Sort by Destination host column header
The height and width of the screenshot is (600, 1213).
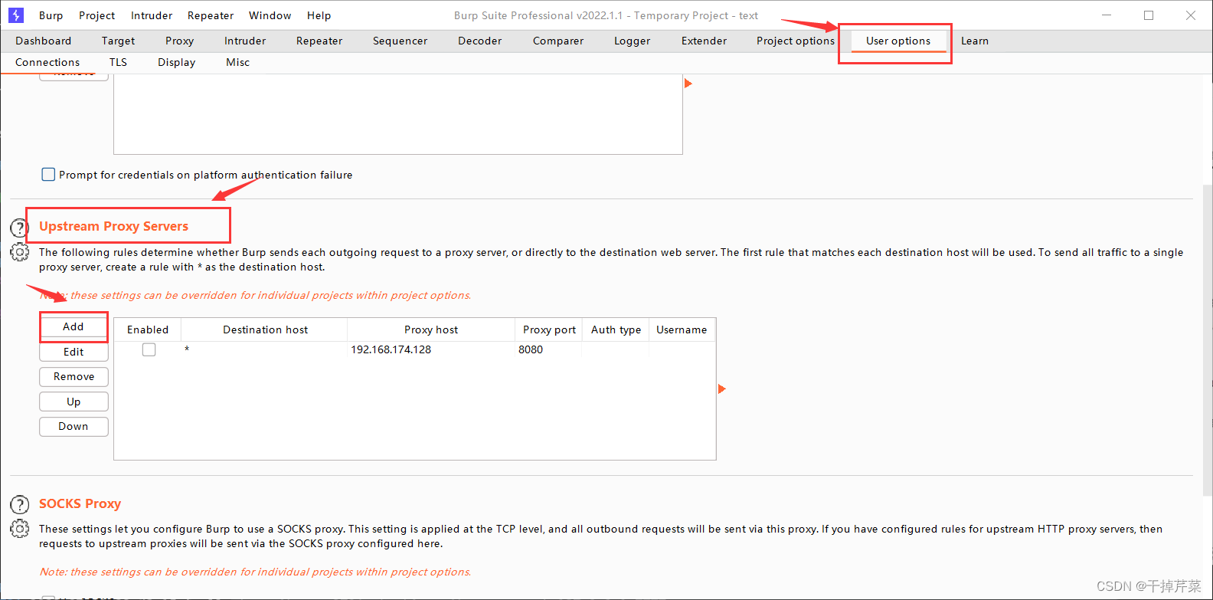[x=265, y=330]
